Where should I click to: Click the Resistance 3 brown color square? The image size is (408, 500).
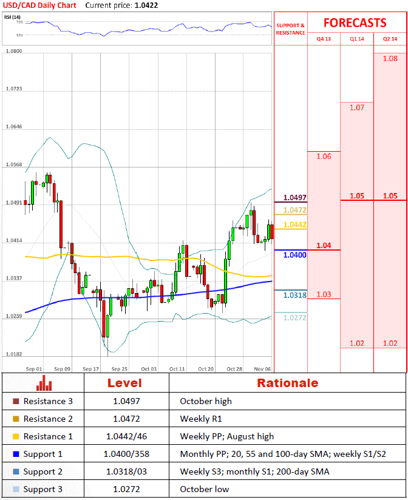coord(16,401)
